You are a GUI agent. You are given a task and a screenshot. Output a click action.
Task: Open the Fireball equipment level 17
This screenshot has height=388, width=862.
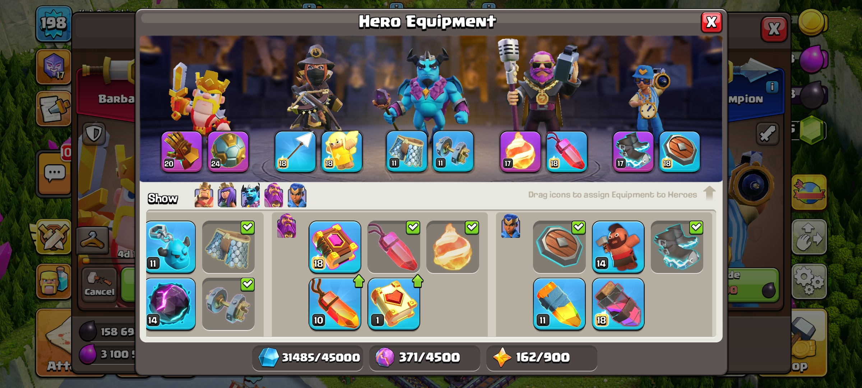pyautogui.click(x=520, y=151)
